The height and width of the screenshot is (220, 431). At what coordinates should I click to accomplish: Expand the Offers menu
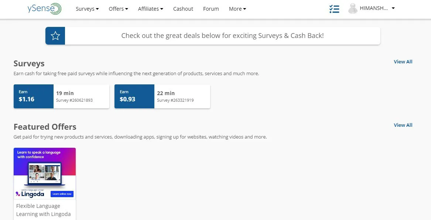[118, 9]
